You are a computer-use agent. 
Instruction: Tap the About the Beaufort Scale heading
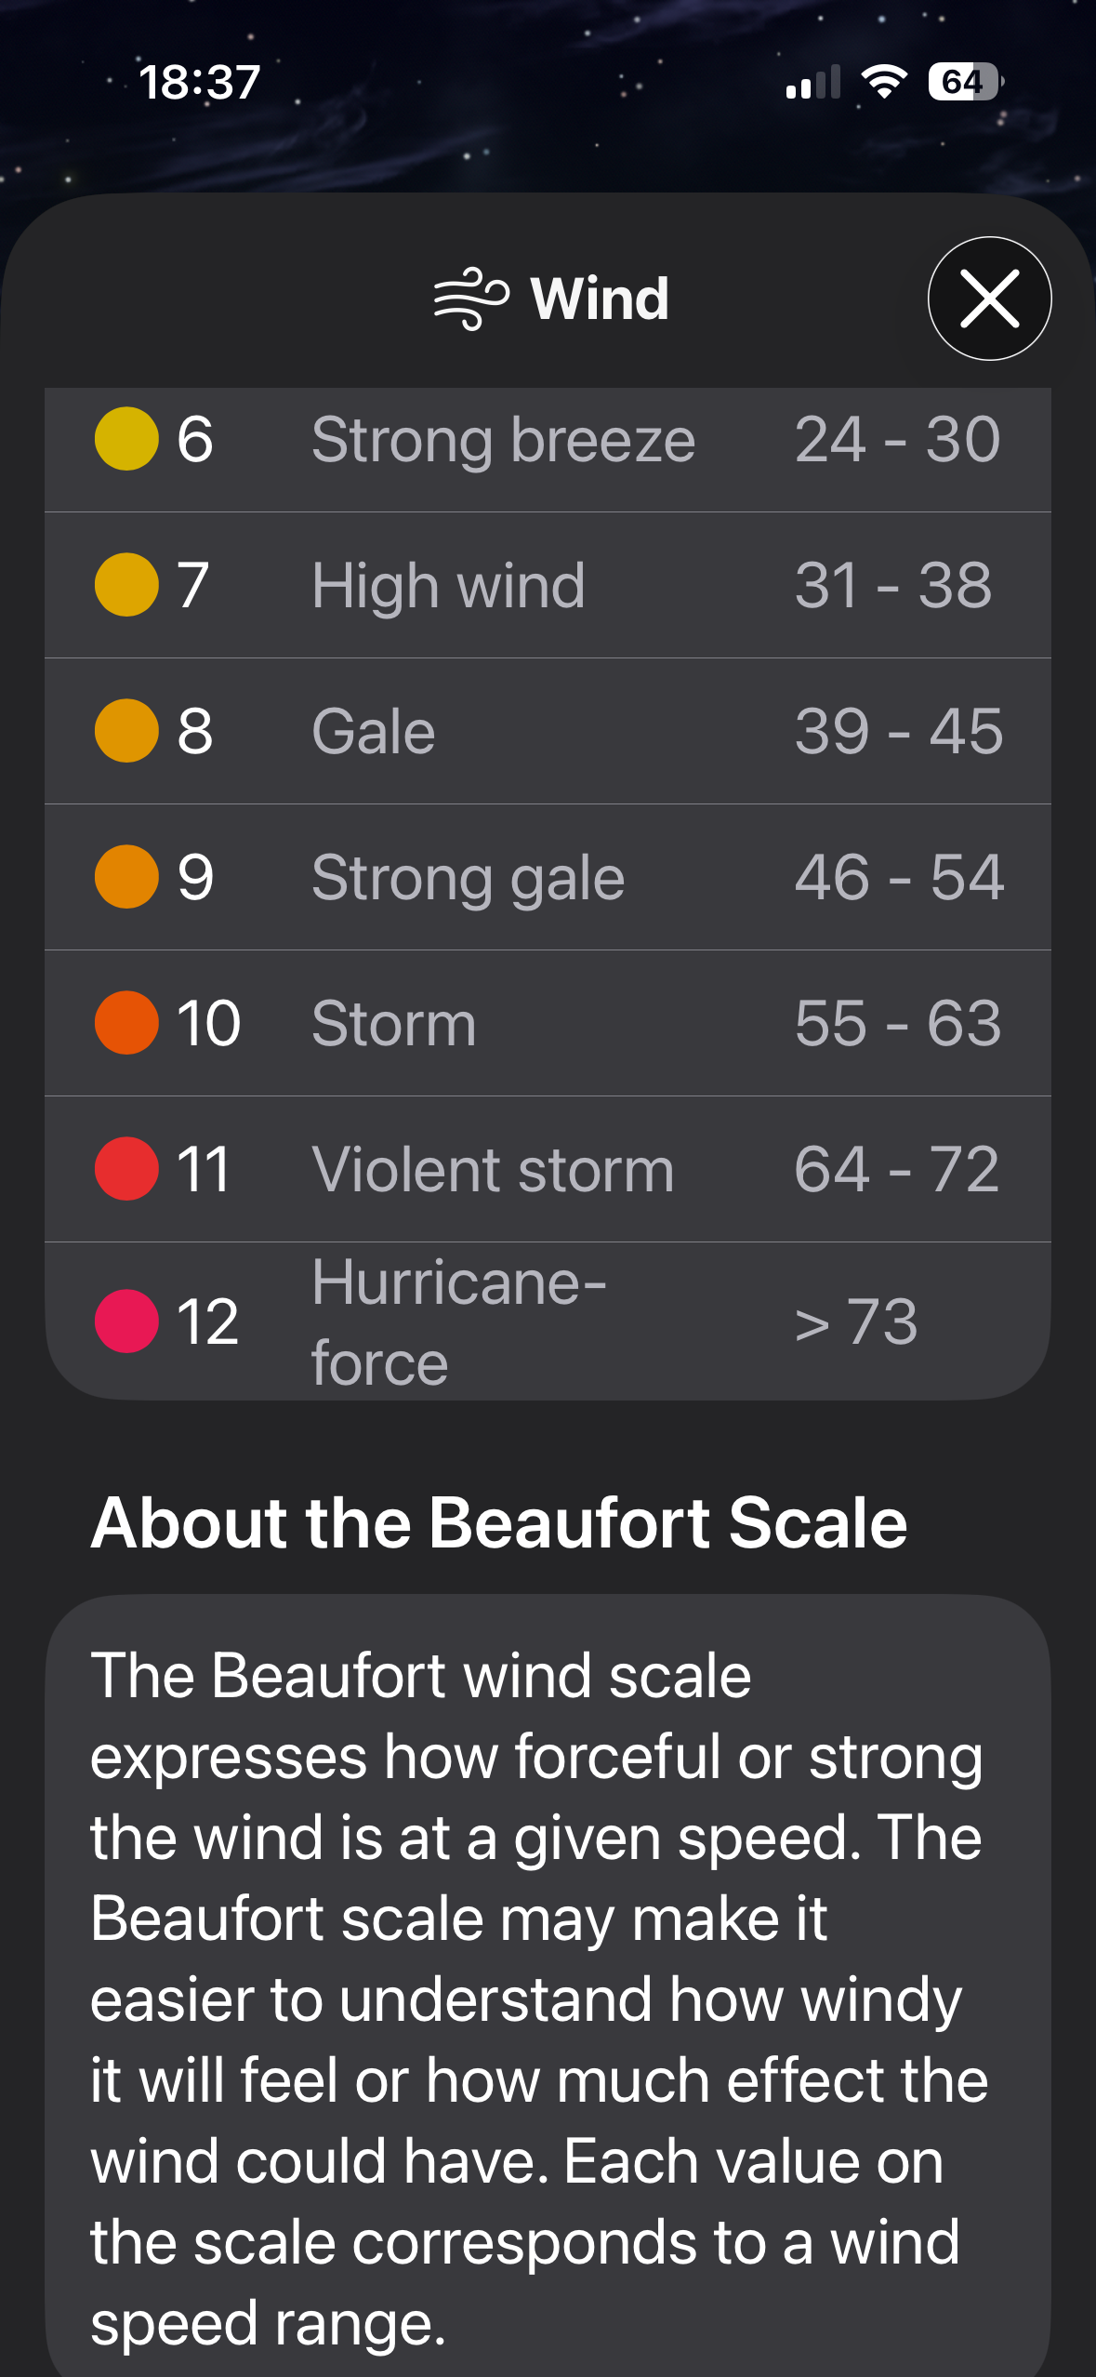(x=499, y=1522)
